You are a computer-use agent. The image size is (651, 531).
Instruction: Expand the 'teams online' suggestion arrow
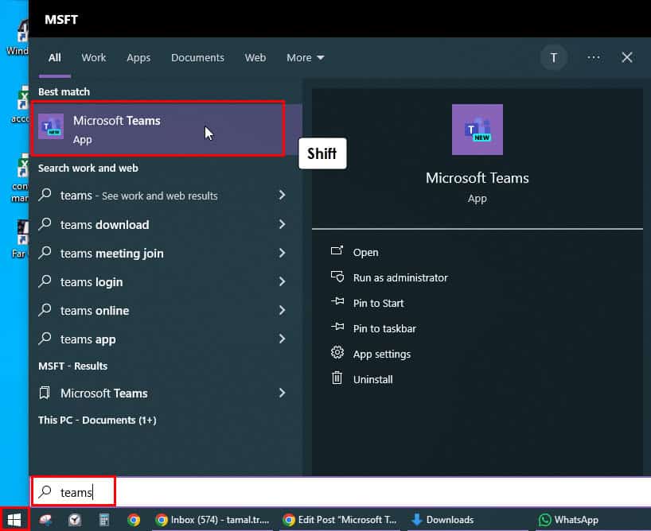click(283, 310)
